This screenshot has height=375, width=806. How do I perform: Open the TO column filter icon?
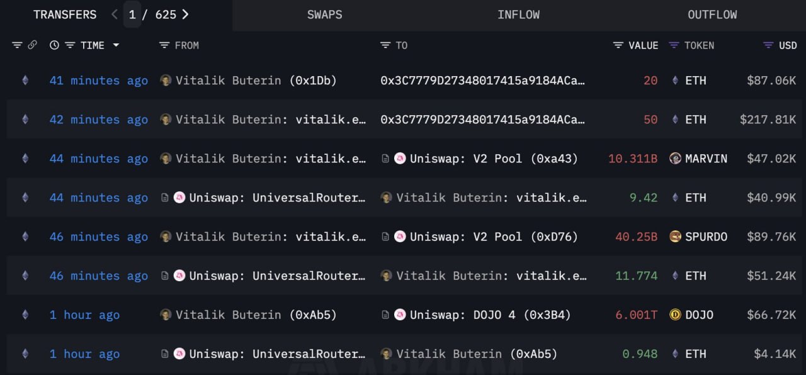click(385, 45)
